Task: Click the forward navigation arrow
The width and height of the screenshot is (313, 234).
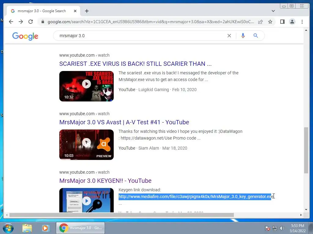Action: pos(21,22)
